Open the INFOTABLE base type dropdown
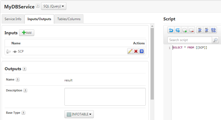The height and width of the screenshot is (120, 221). pyautogui.click(x=79, y=114)
